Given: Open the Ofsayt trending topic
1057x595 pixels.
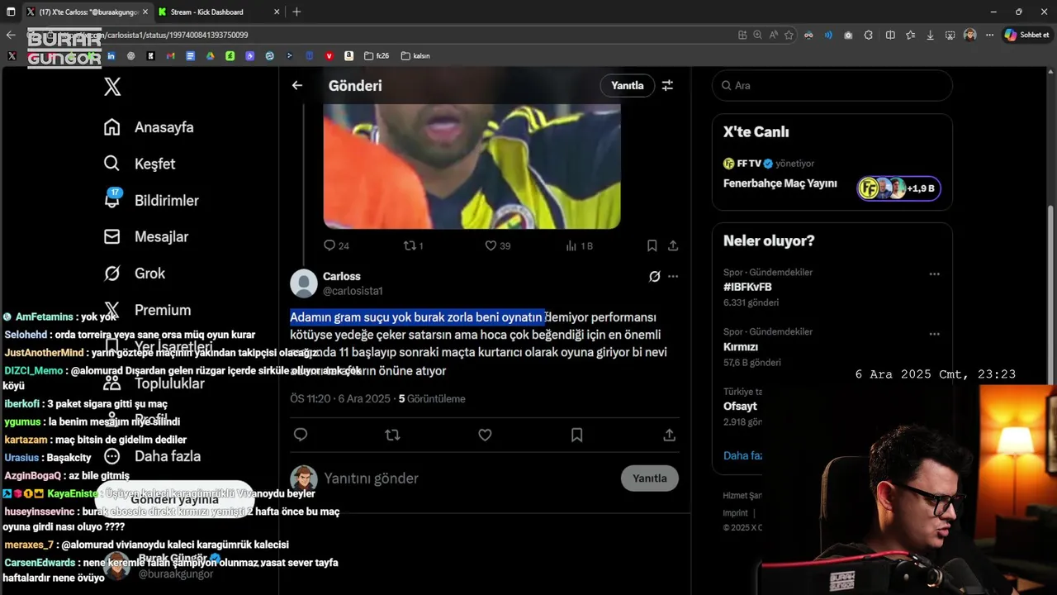Looking at the screenshot, I should pos(740,407).
